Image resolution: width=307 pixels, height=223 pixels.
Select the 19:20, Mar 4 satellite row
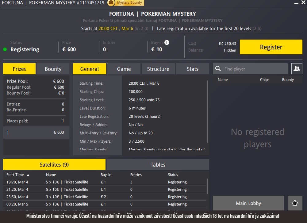[105, 182]
